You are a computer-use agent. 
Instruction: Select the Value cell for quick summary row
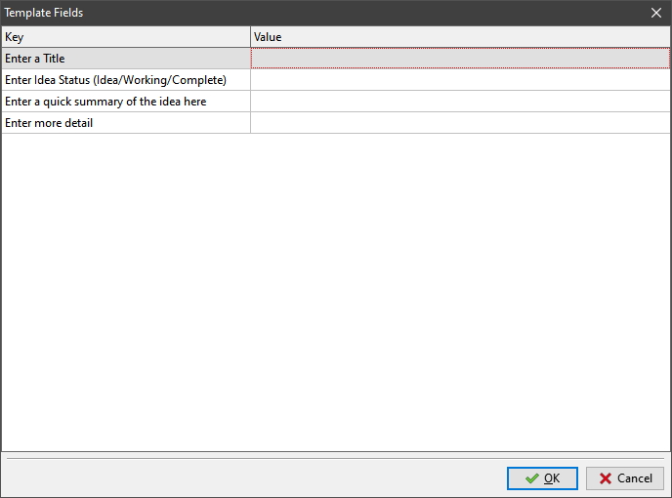click(x=460, y=102)
